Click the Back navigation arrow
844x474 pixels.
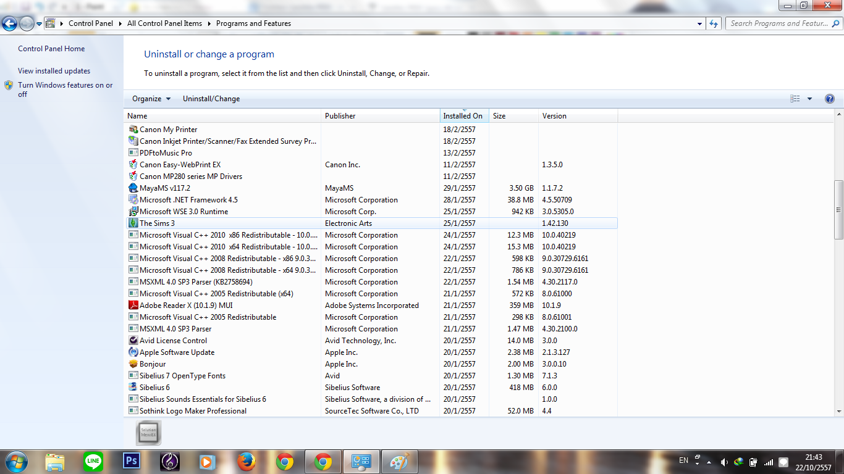pyautogui.click(x=9, y=23)
